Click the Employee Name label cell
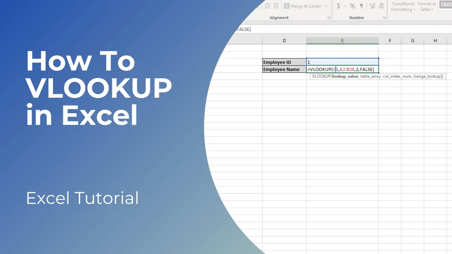Viewport: 452px width, 254px height. [x=284, y=69]
